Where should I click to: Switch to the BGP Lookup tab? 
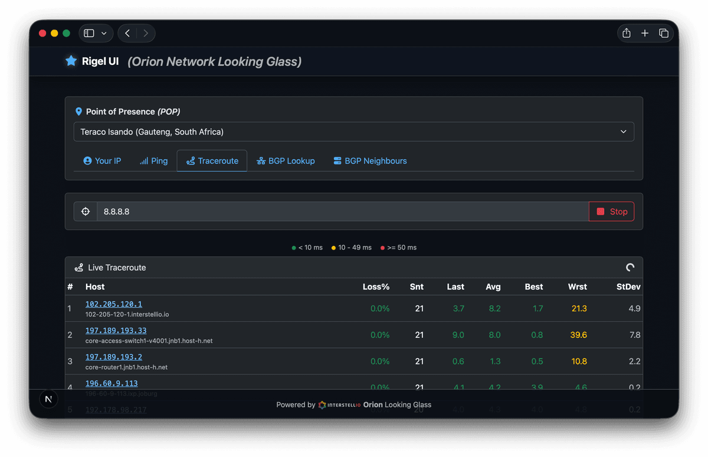pos(286,160)
